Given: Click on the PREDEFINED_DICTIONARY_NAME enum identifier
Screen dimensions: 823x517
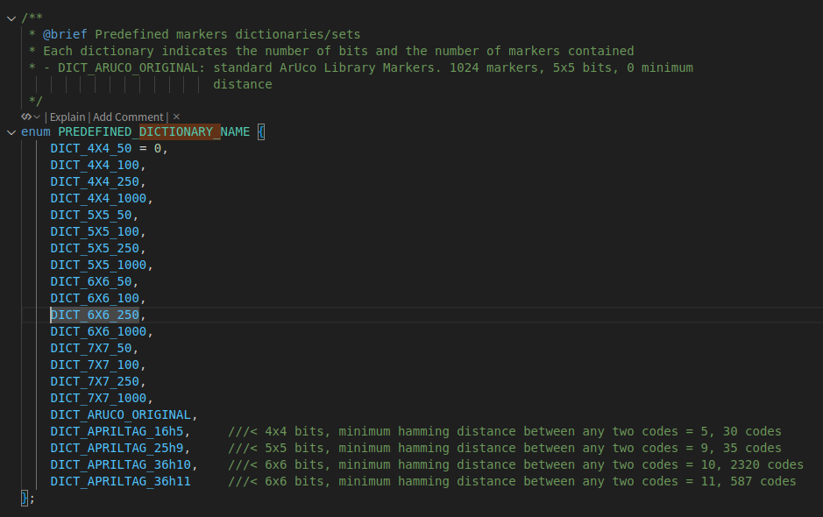Looking at the screenshot, I should pos(153,132).
